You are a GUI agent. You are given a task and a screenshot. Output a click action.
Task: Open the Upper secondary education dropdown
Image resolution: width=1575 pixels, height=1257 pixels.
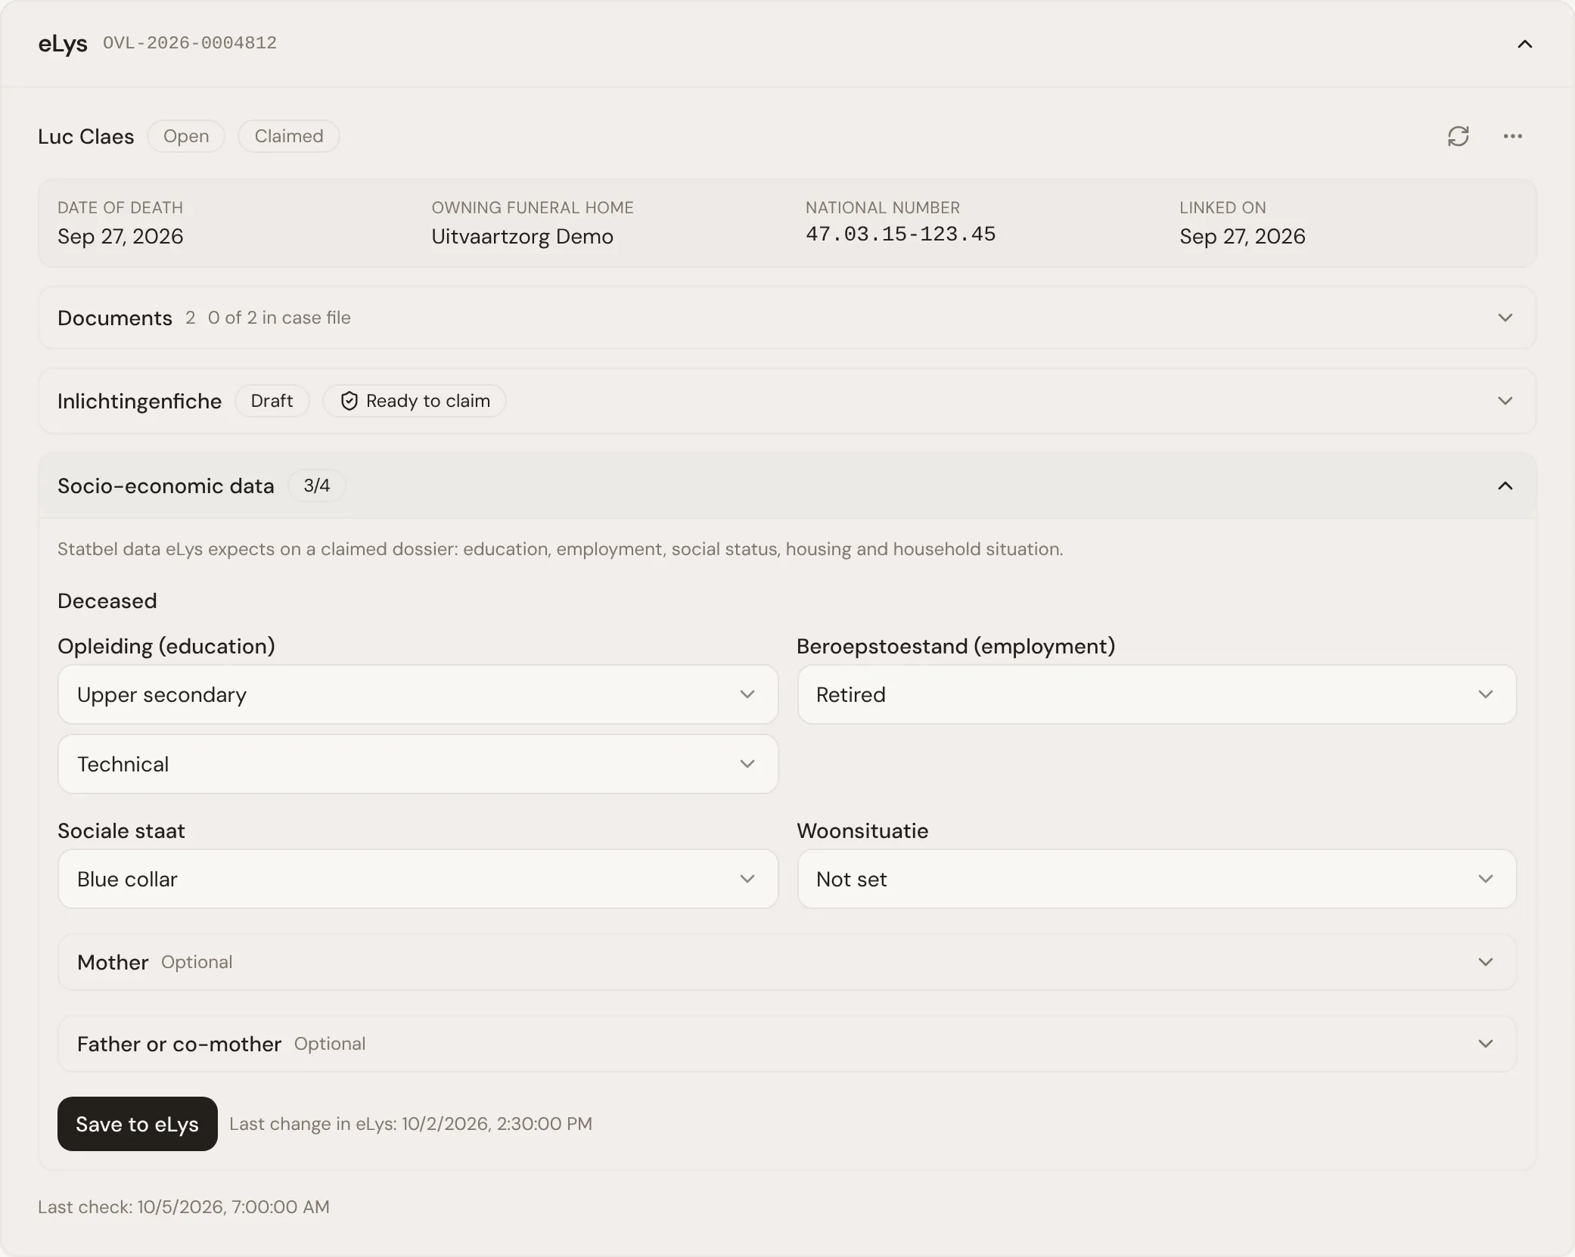point(418,694)
